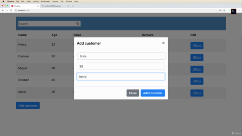Image resolution: width=242 pixels, height=136 pixels.
Task: Open the Edit menu in menu bar
Action: (23, 2)
